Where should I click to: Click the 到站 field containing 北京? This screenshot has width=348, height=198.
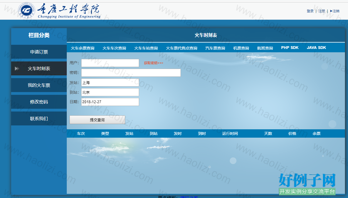(110, 92)
